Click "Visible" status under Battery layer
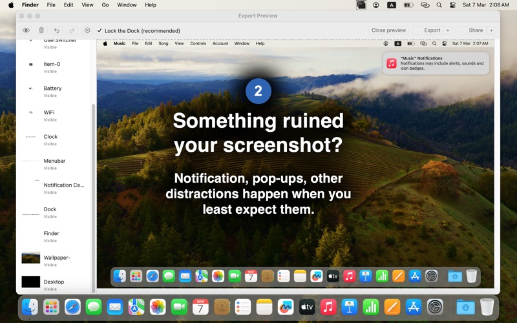The height and width of the screenshot is (323, 517). coord(50,96)
